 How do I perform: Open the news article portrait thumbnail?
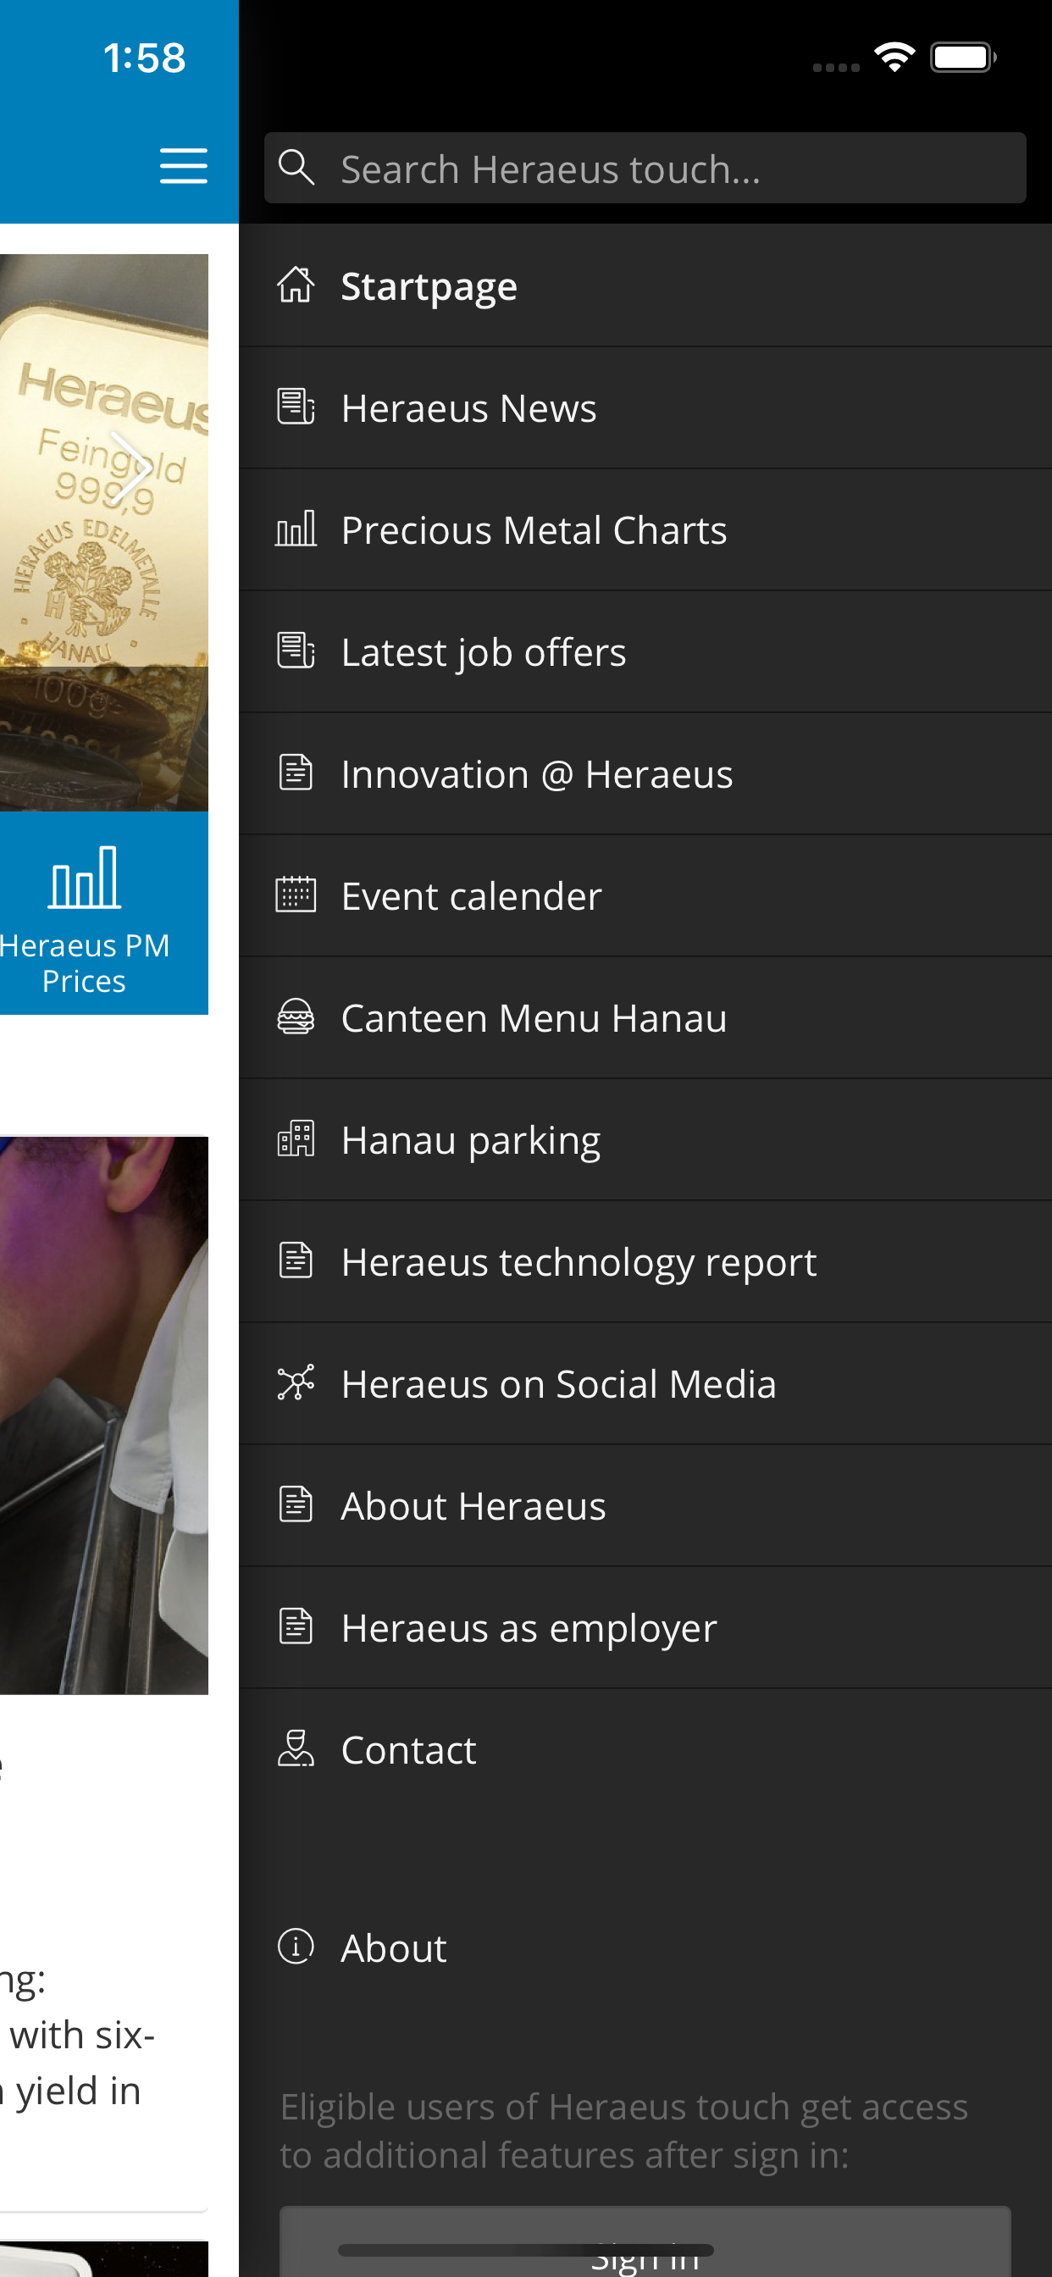tap(103, 1416)
